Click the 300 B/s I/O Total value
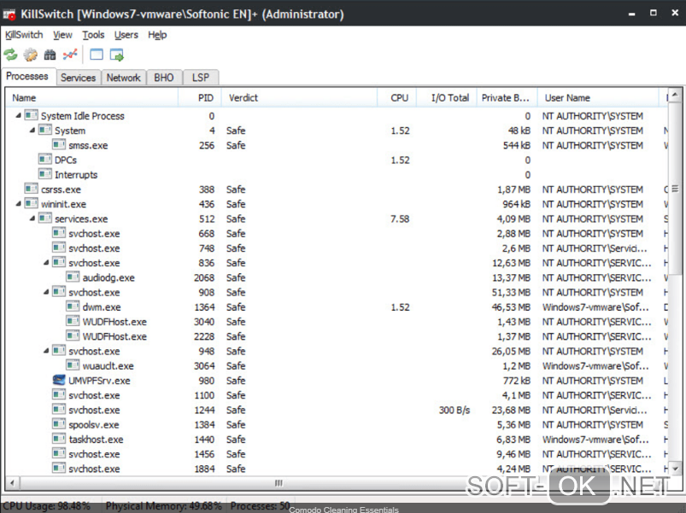The height and width of the screenshot is (513, 686). [454, 410]
